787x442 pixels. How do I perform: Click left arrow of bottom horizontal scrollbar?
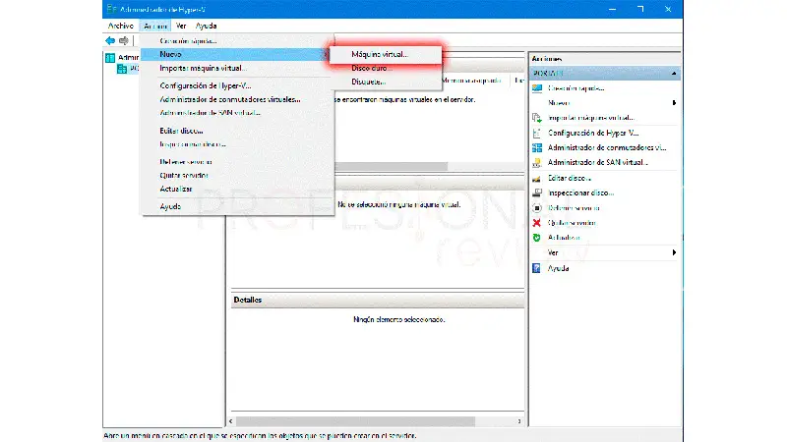(x=231, y=421)
